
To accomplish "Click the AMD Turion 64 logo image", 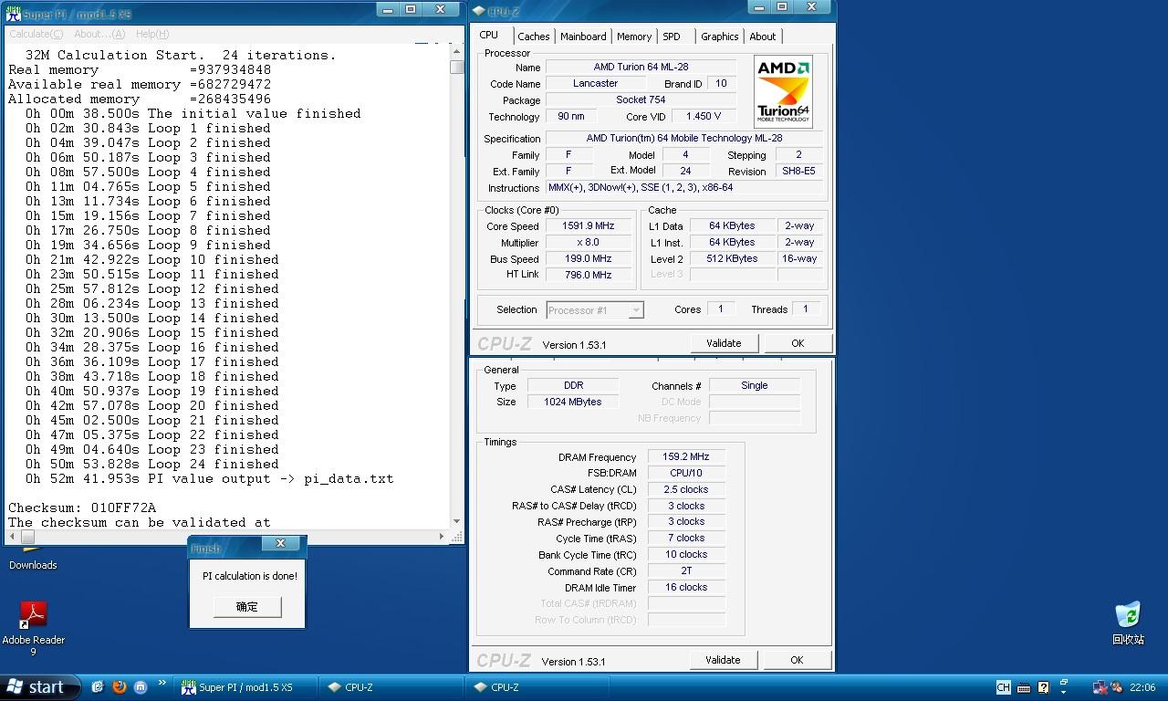I will (x=783, y=91).
